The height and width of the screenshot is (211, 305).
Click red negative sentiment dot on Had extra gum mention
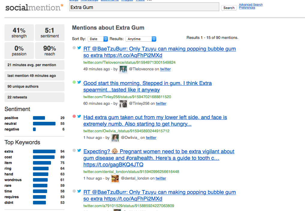tap(74, 116)
